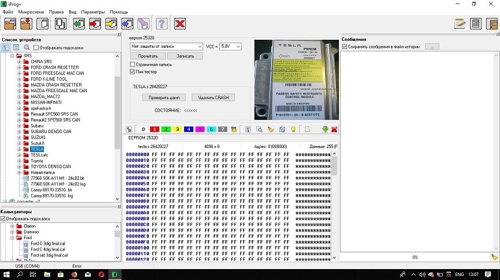Viewport: 500px width, 280px height.
Task: Select green color marker 2
Action: [166, 129]
